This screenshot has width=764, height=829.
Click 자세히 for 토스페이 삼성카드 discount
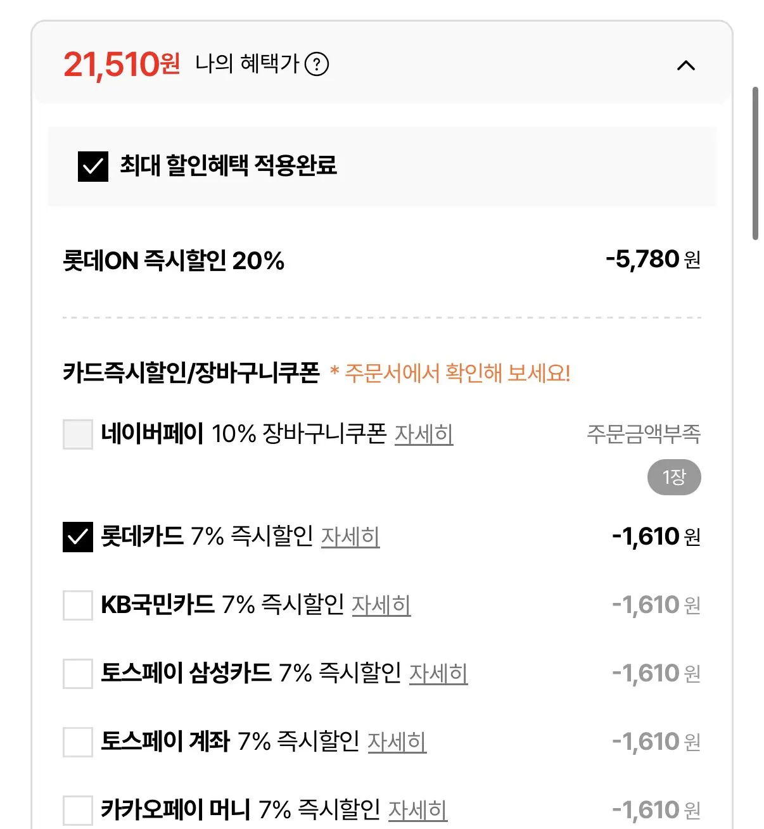point(438,673)
